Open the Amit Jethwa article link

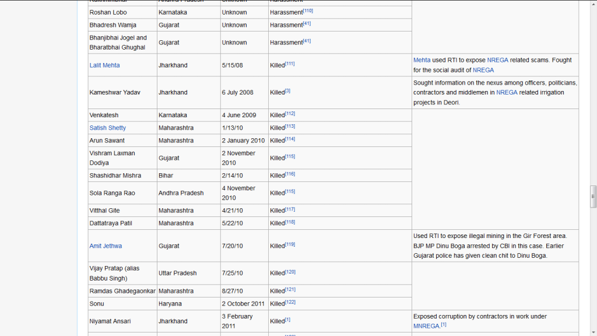(106, 246)
